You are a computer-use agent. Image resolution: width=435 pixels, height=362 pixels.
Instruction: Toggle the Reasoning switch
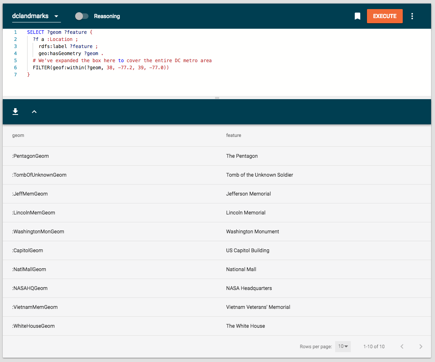(81, 16)
